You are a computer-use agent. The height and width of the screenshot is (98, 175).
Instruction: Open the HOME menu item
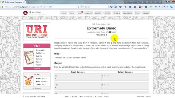tap(63, 13)
